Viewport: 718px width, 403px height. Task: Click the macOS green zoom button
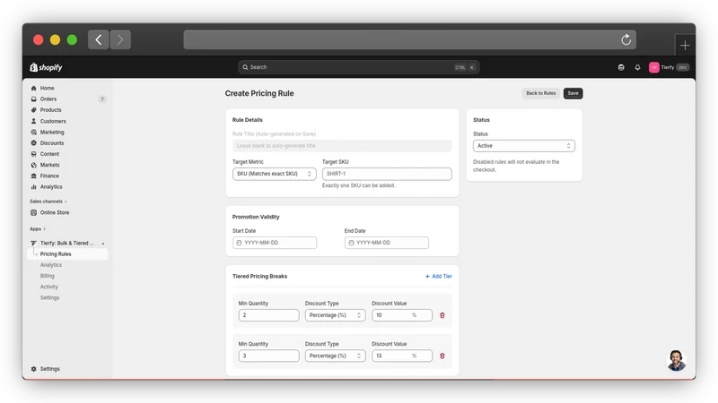[x=72, y=39]
